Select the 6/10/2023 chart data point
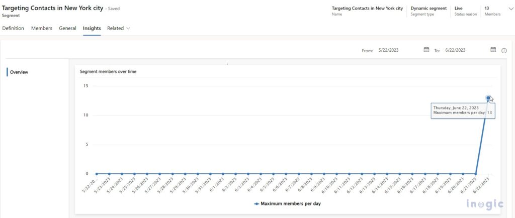Screen dimensions: 515x218 pyautogui.click(x=336, y=174)
